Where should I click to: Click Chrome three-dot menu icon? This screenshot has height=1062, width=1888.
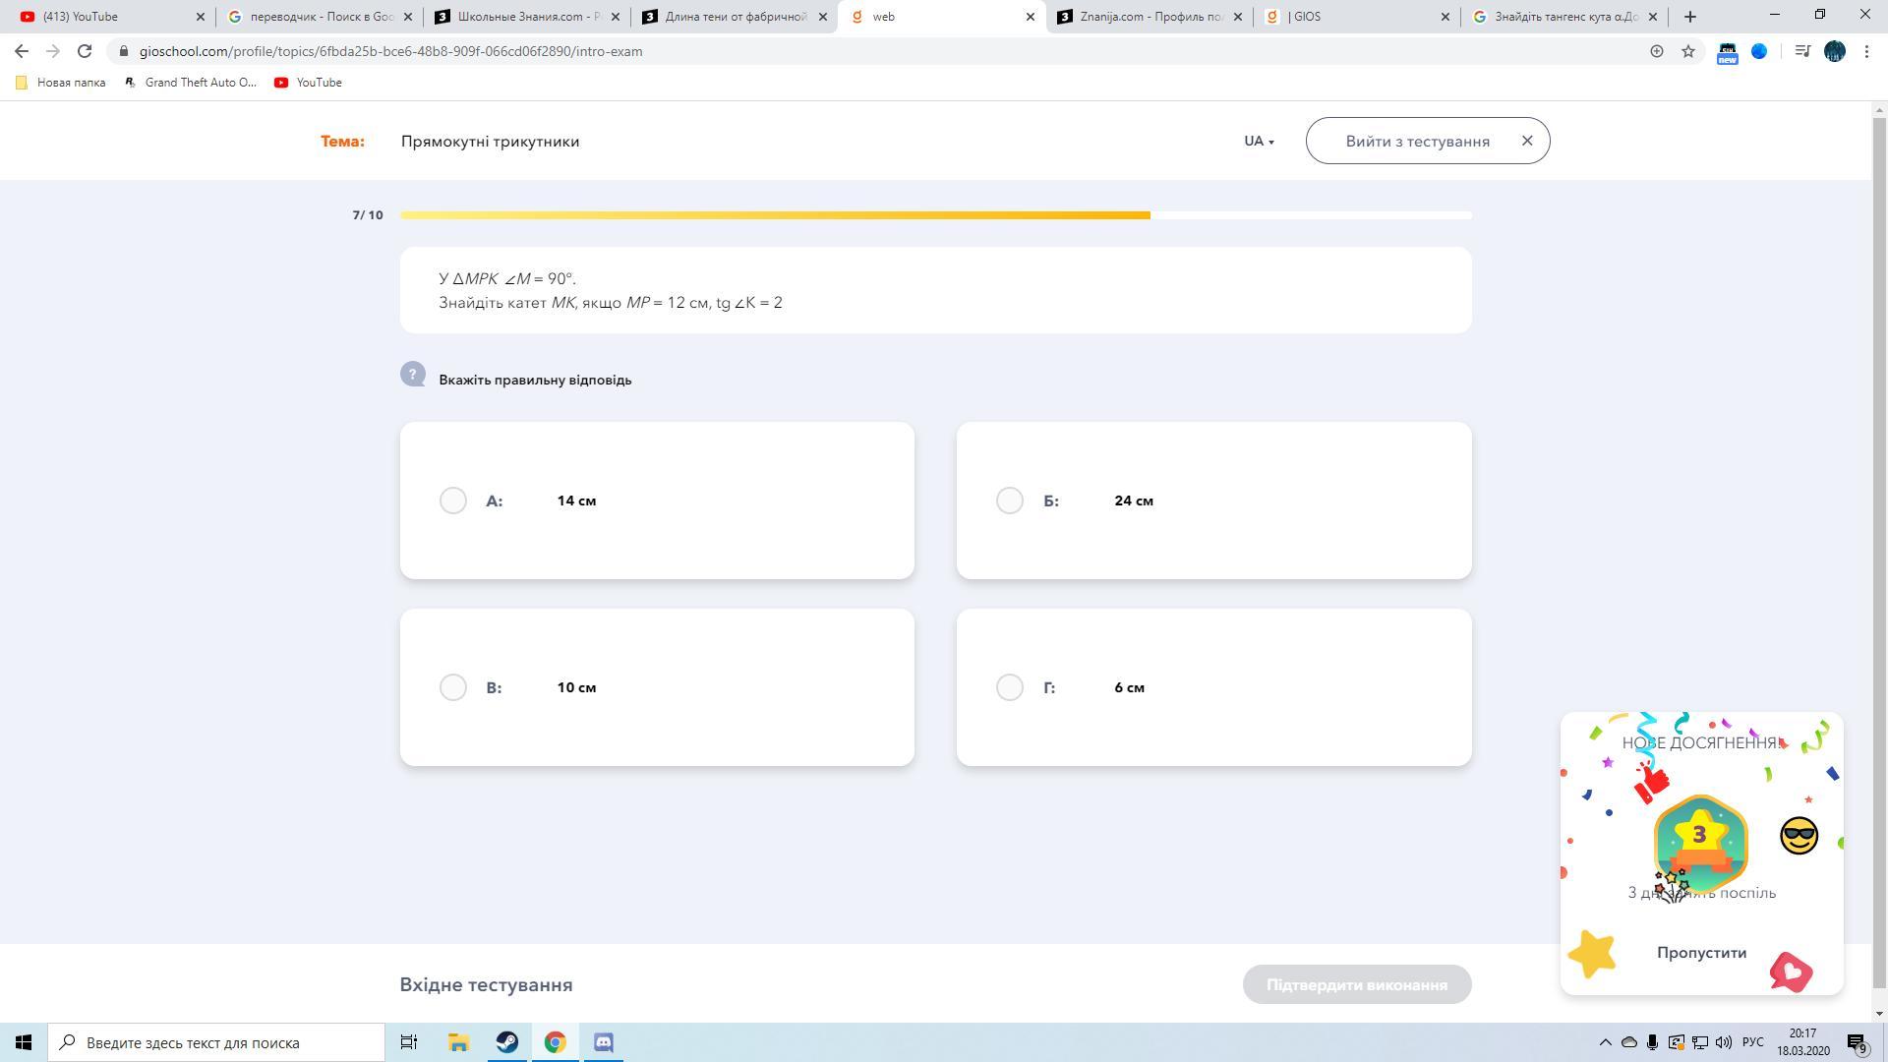(1866, 51)
